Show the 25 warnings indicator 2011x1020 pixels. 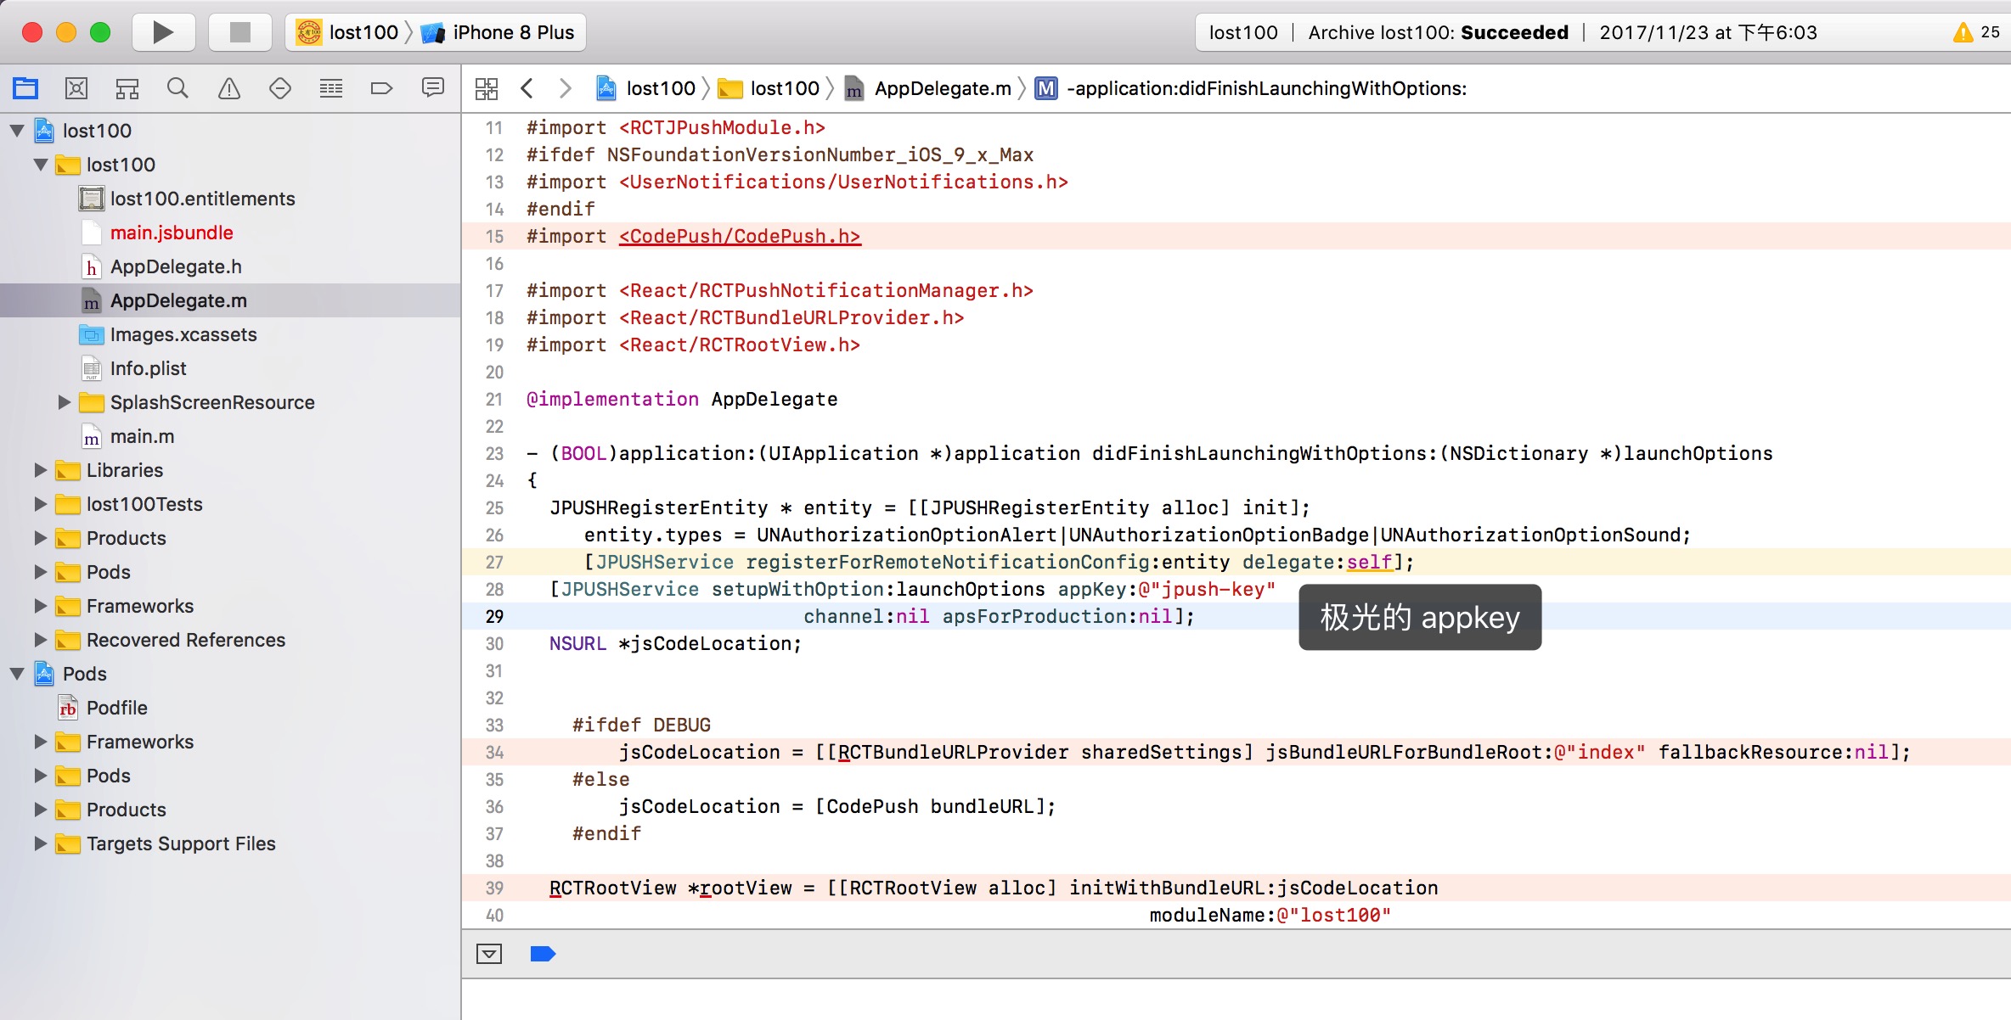point(1976,32)
